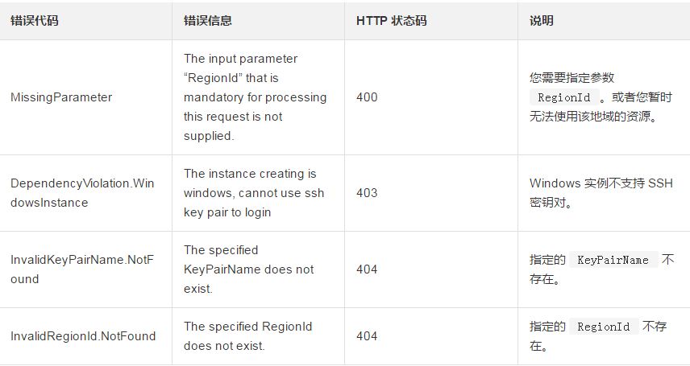
Task: Click the 404 cell in InvalidRegionId row
Action: [367, 336]
